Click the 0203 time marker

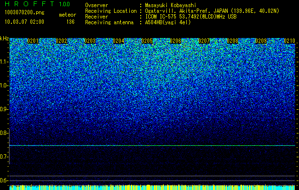tap(90, 41)
